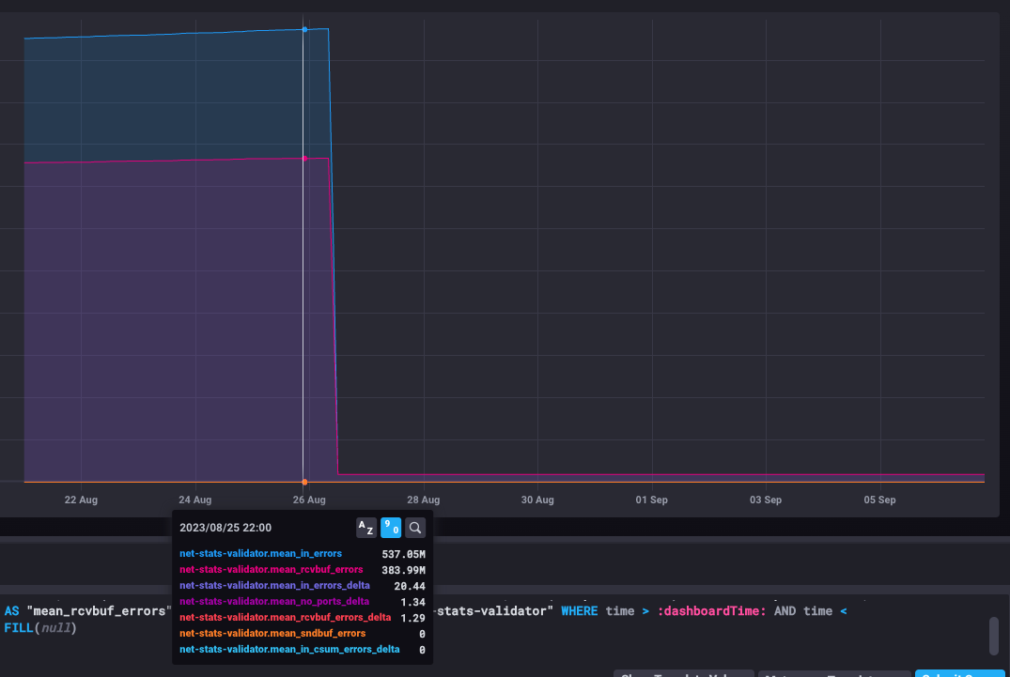Open the Metaqueries templates dropdown
1010x677 pixels.
[824, 672]
